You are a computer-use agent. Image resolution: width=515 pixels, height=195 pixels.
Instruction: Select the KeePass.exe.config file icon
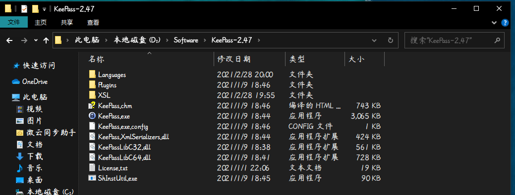tap(92, 126)
